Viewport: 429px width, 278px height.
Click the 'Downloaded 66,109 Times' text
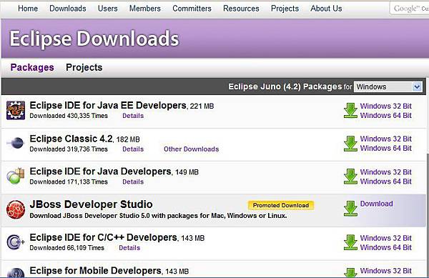click(x=67, y=248)
